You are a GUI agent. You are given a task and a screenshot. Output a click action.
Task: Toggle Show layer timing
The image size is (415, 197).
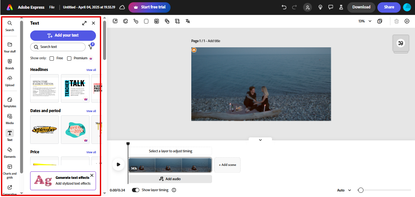tap(136, 190)
